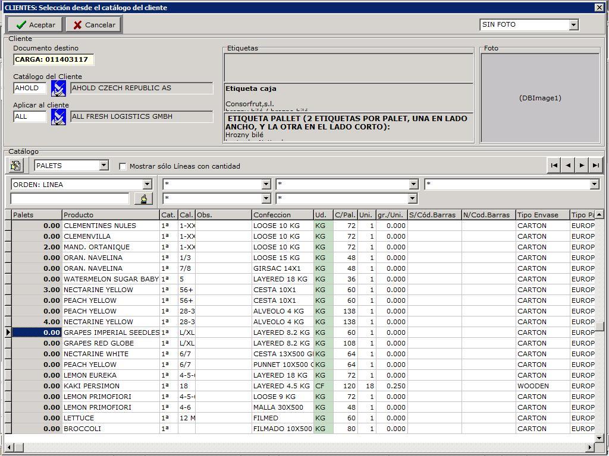Click the Aceptar button
Viewport: 609px width, 456px height.
pyautogui.click(x=36, y=25)
